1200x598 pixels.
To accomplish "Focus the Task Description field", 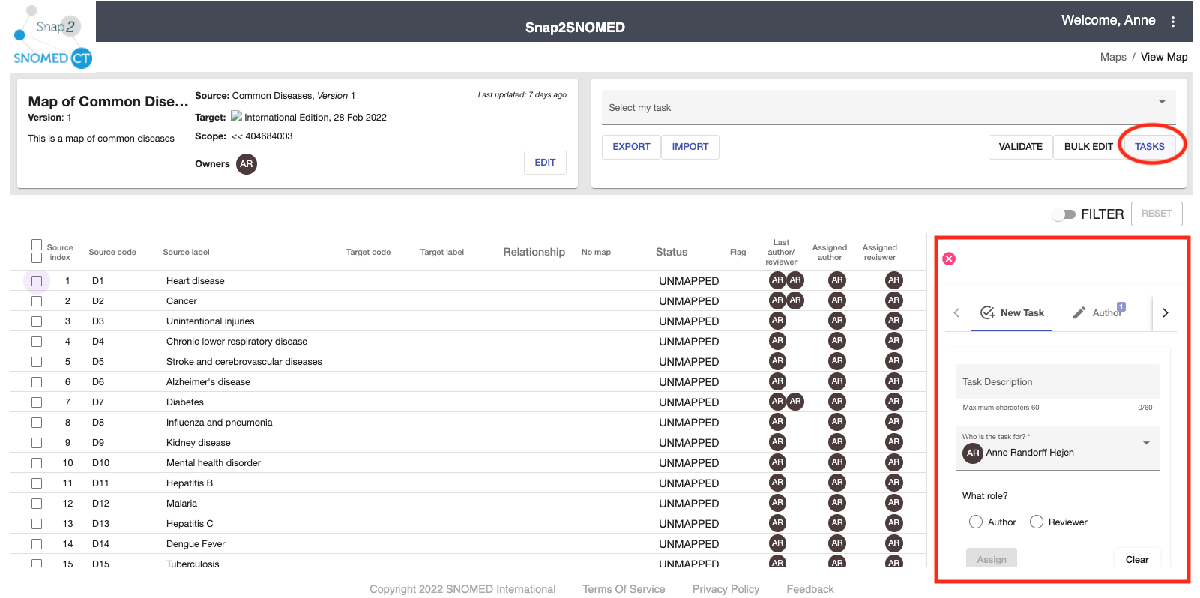I will [x=1058, y=382].
